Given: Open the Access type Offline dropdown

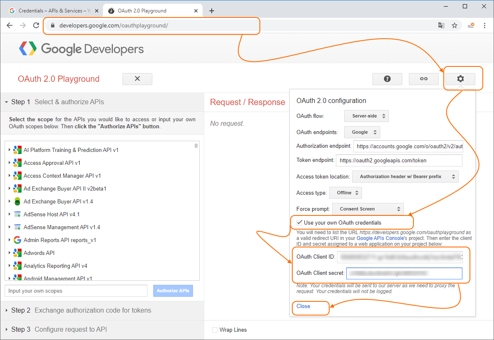Looking at the screenshot, I should [x=345, y=193].
